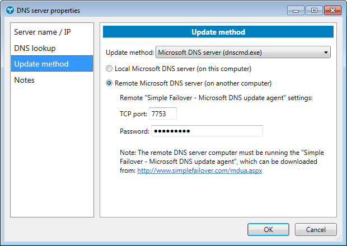The width and height of the screenshot is (347, 246).
Task: Select Update method in the left list
Action: (x=41, y=64)
